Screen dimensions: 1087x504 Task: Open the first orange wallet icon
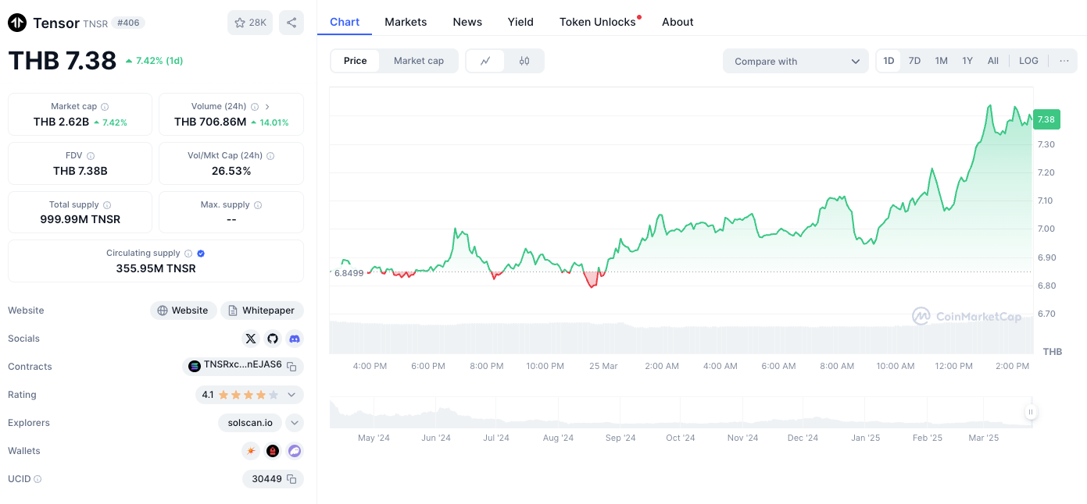tap(251, 451)
